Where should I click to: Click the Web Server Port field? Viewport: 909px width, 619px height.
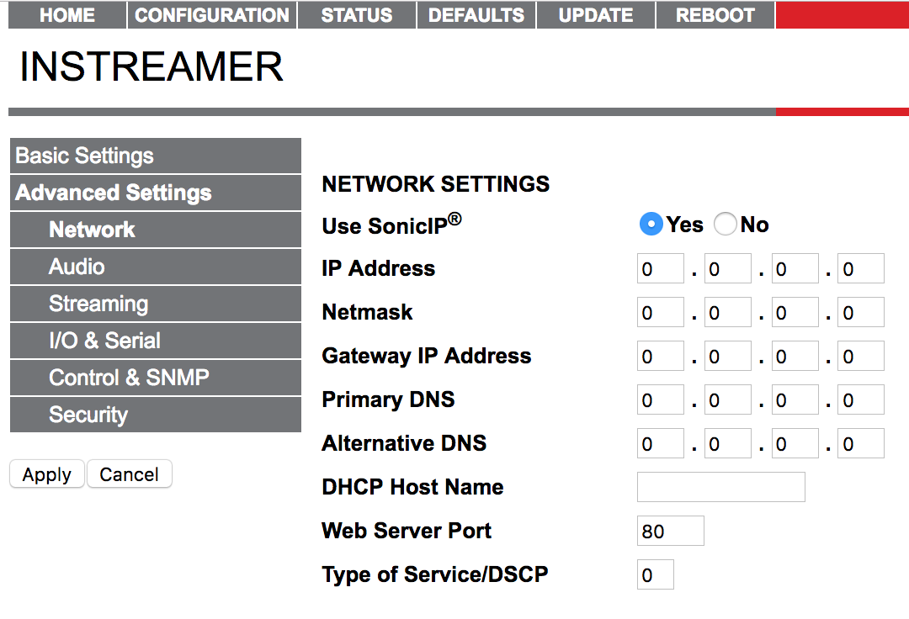tap(671, 531)
